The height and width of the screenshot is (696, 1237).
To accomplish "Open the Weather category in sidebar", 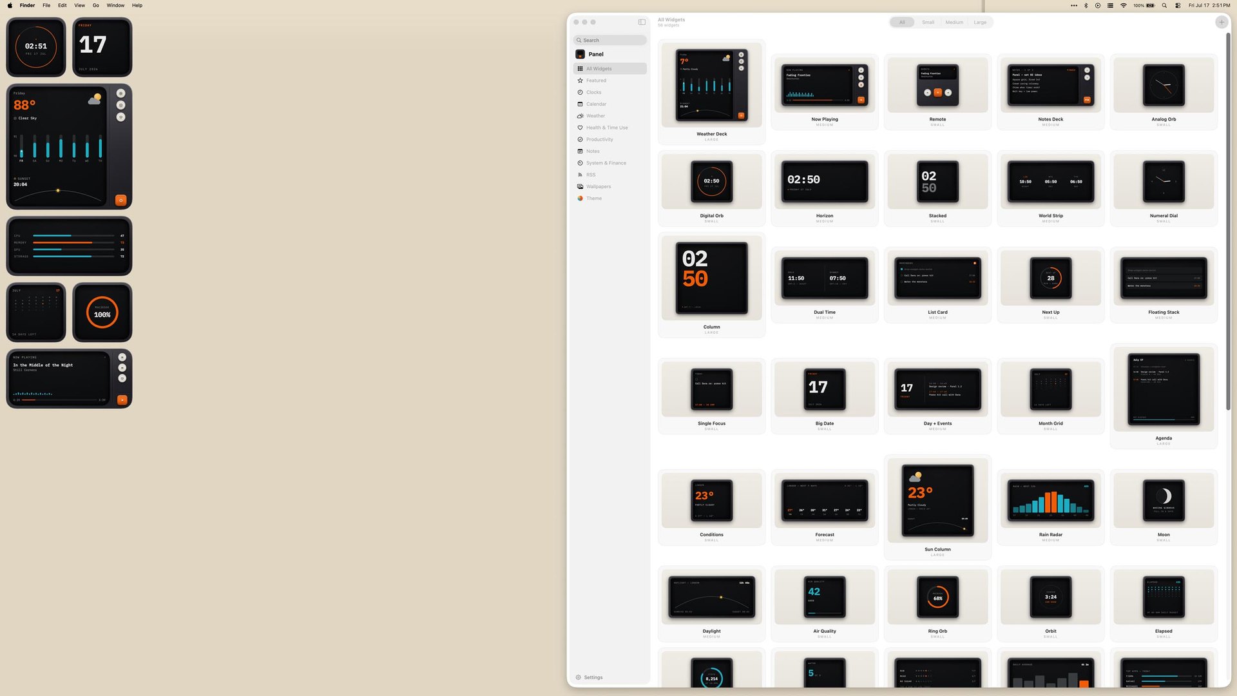I will 609,116.
